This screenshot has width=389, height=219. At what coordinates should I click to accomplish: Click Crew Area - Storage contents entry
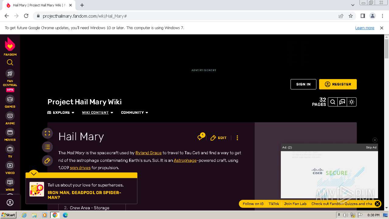[90, 208]
